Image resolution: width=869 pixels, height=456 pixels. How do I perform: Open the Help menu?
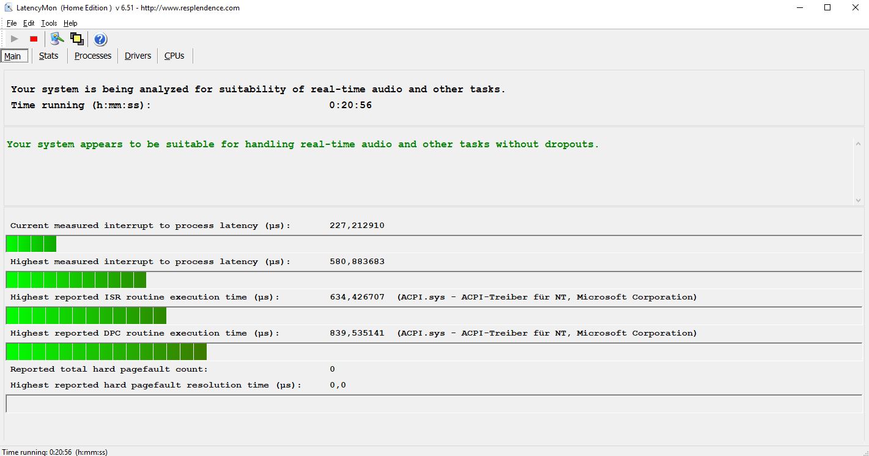70,23
